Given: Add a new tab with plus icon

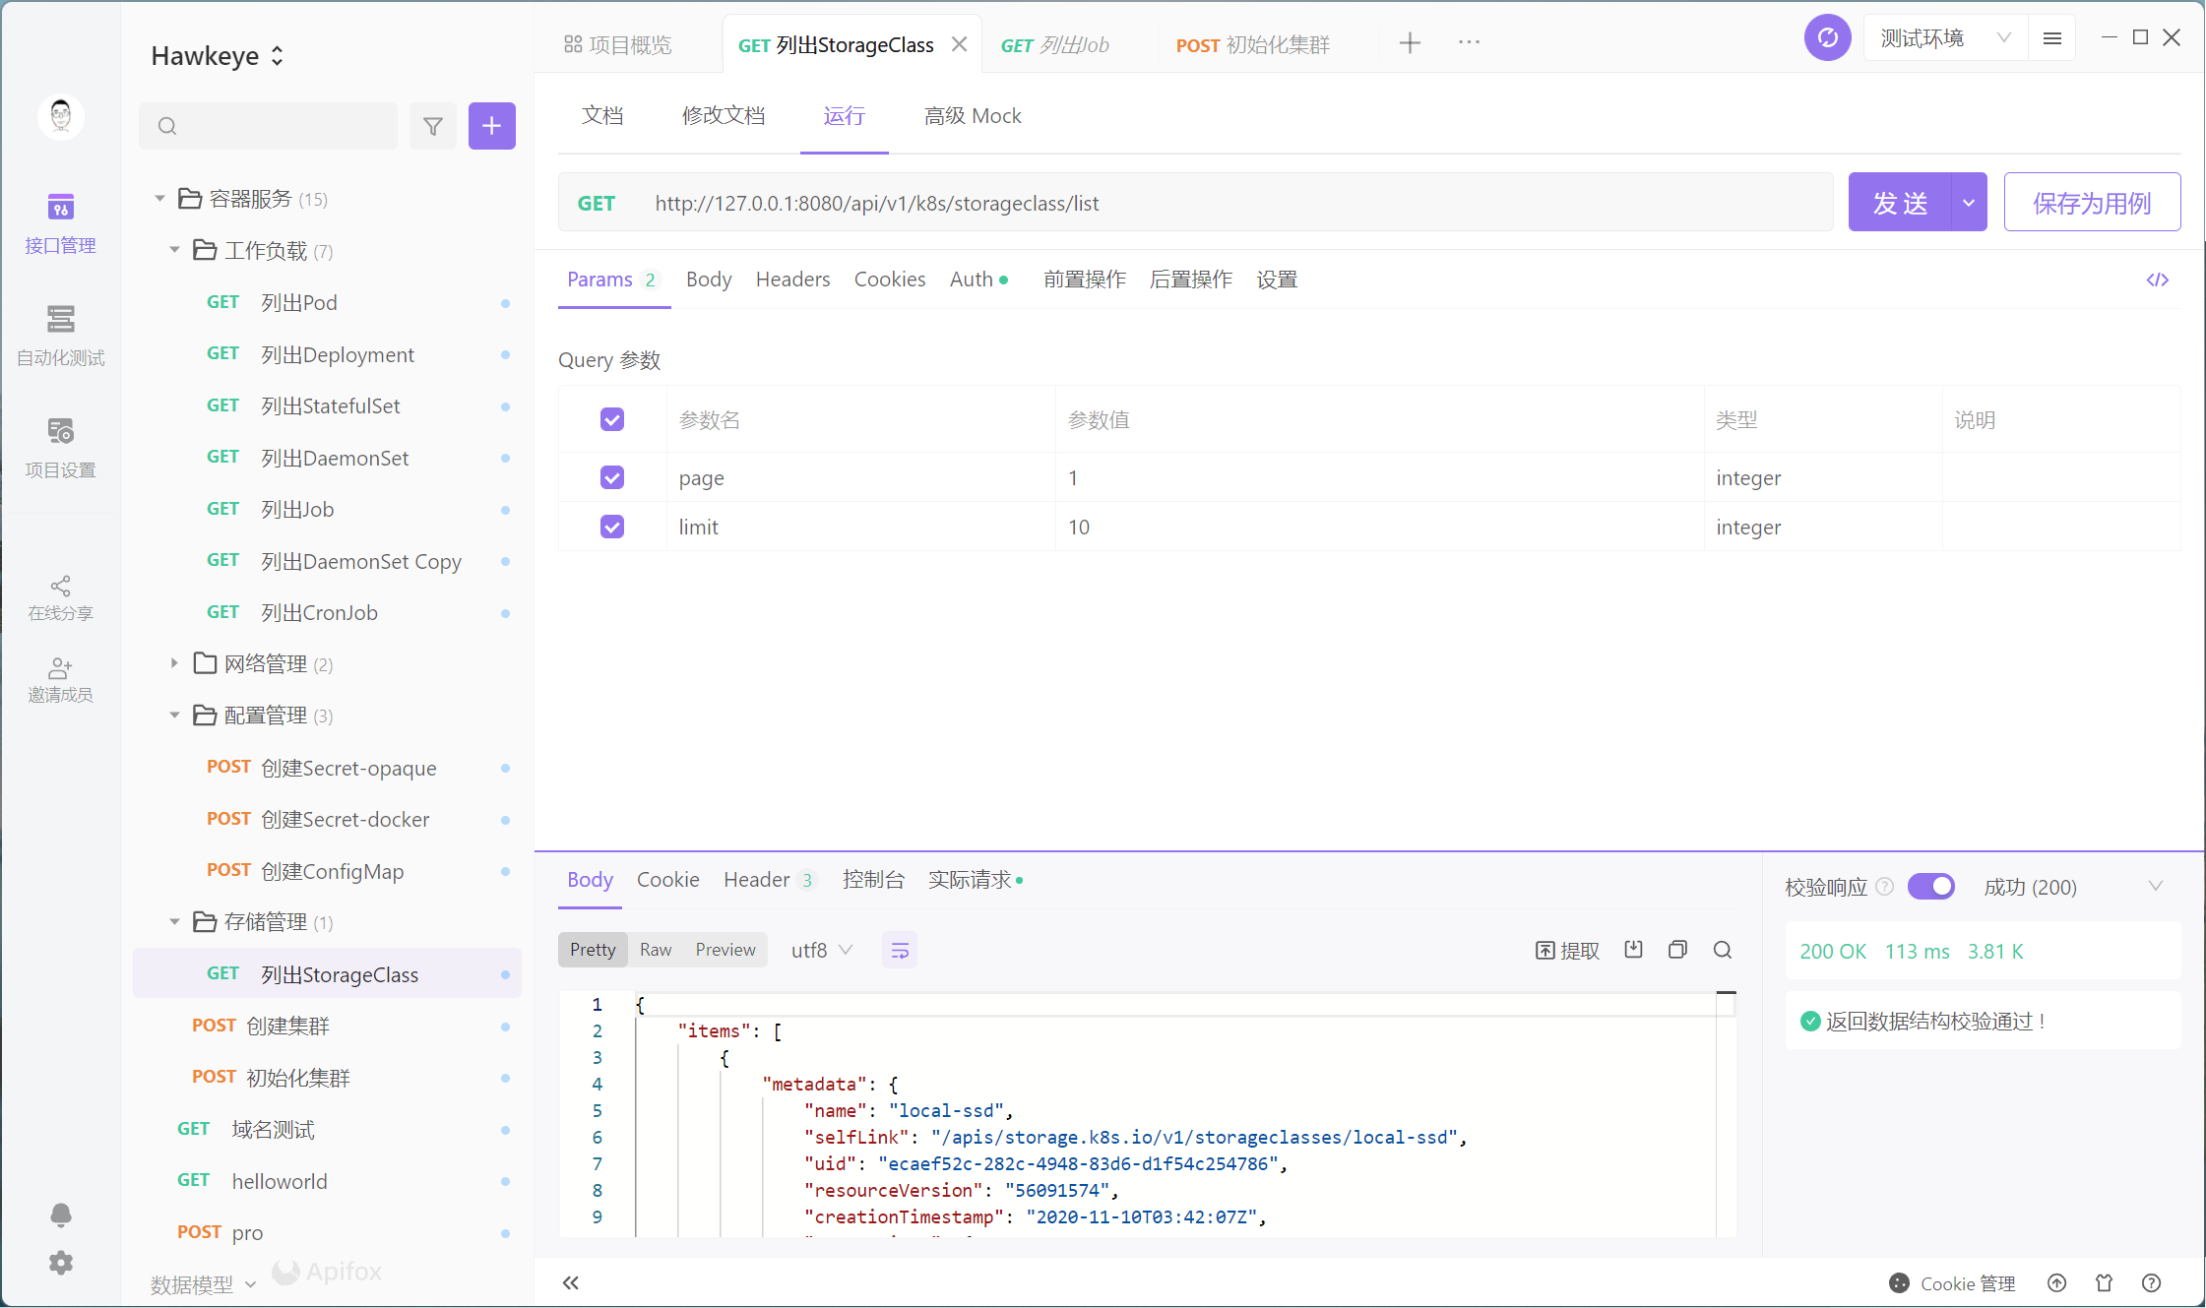Looking at the screenshot, I should pyautogui.click(x=1410, y=43).
